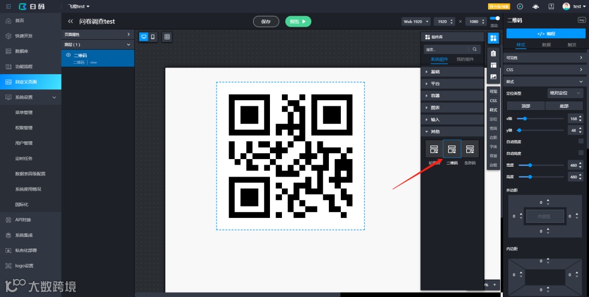Screen dimensions: 589x297
Task: Open 快速开发 in the sidebar
Action: click(x=31, y=35)
